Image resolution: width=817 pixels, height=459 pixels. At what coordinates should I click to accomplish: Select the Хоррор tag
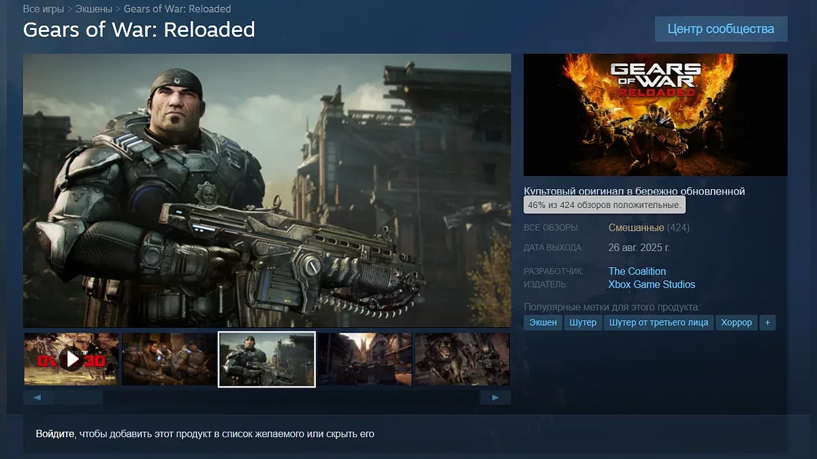[x=736, y=322]
